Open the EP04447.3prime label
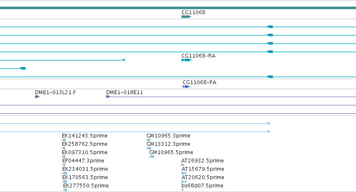356x192 pixels. 83,161
